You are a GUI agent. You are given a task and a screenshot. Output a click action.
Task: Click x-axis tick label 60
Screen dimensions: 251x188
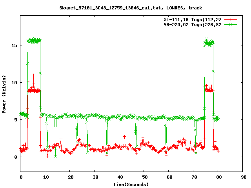169,177
